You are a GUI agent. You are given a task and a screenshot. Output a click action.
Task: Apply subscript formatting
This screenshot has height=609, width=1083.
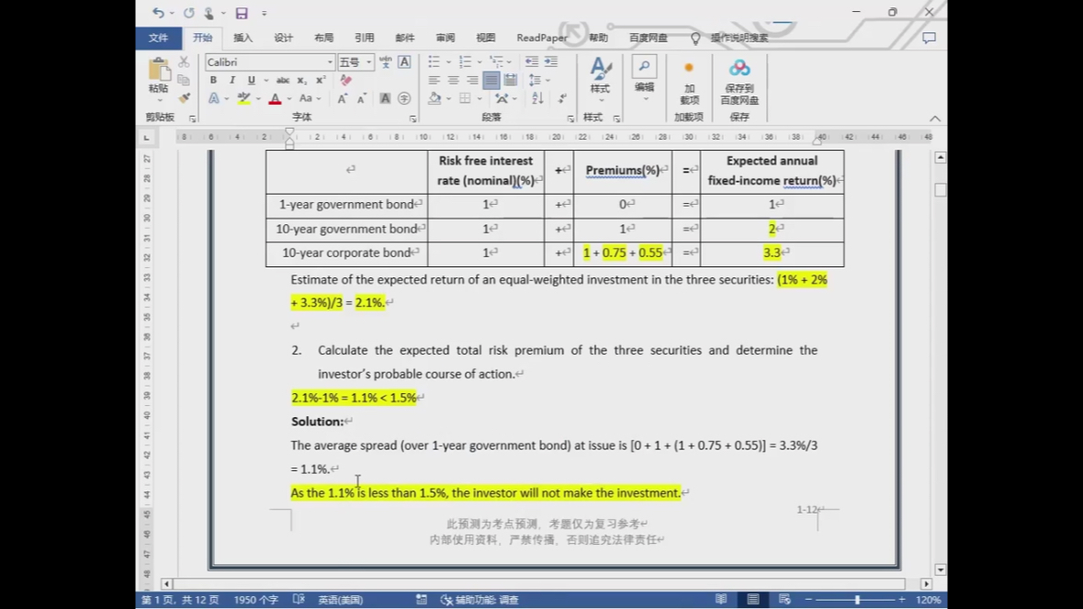[x=302, y=80]
